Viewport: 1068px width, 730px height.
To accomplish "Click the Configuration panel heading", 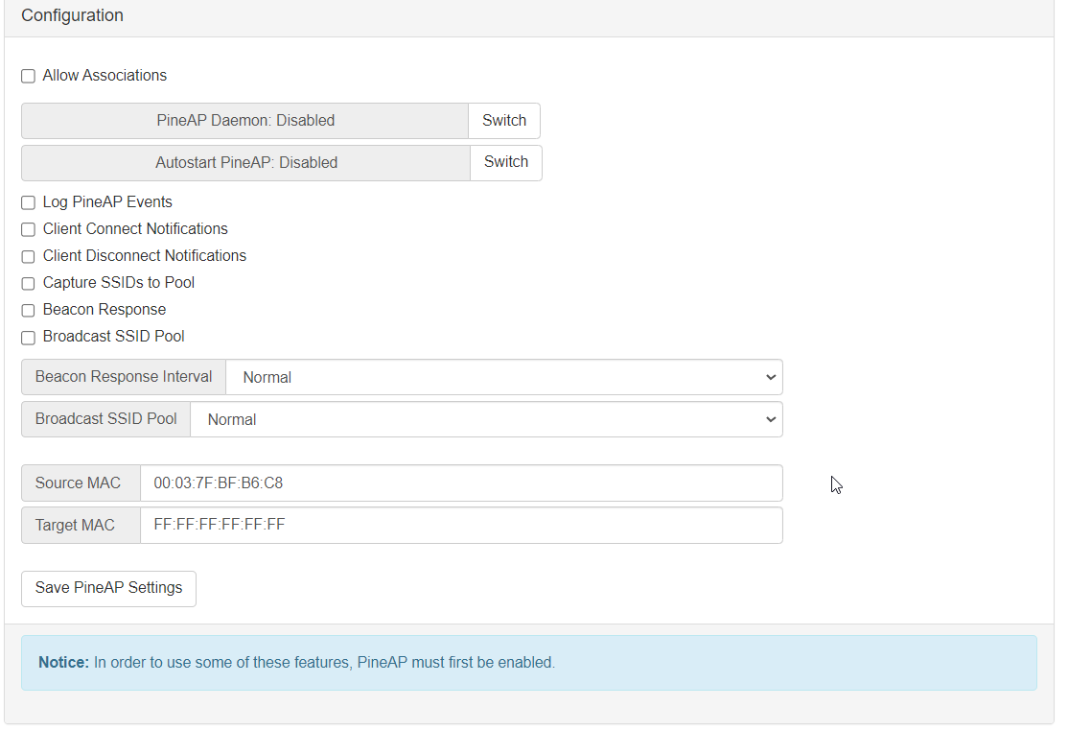I will 72,15.
